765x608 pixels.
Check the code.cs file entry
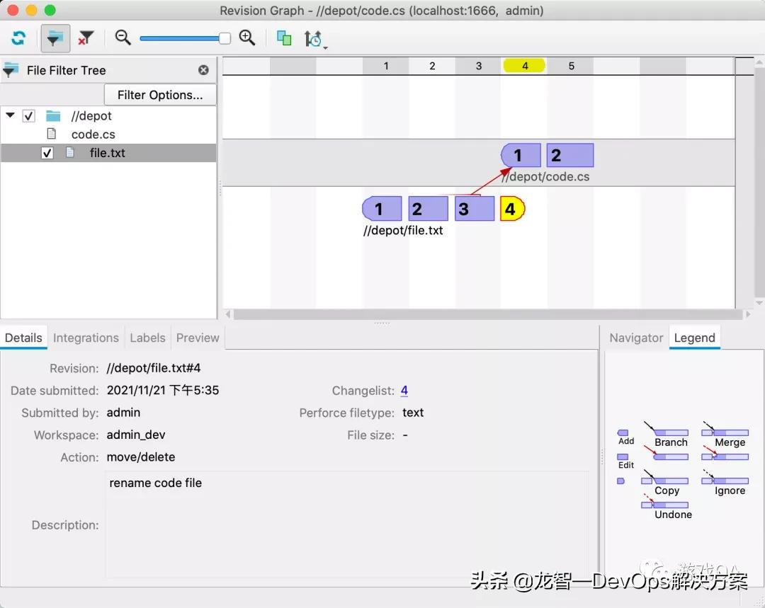point(93,134)
